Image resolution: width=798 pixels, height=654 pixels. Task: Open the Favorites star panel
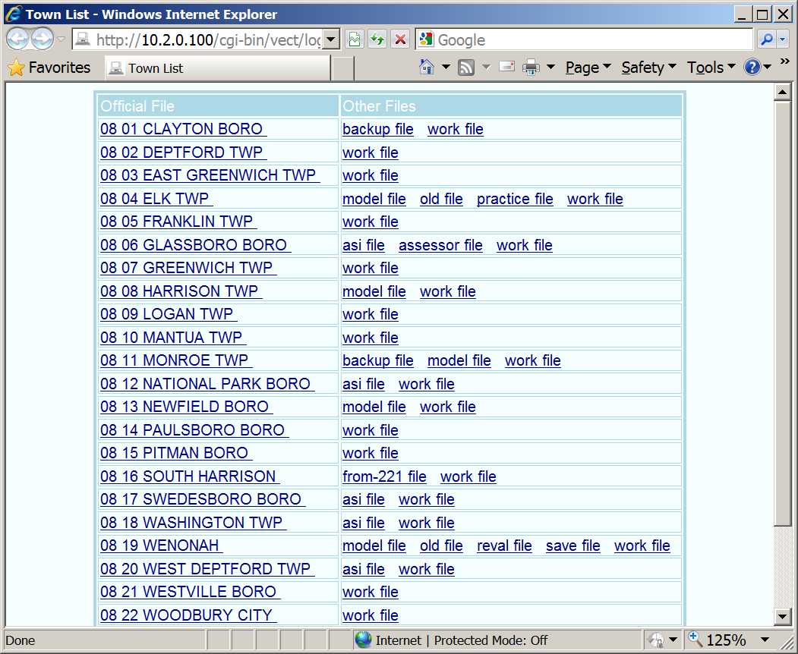click(49, 68)
